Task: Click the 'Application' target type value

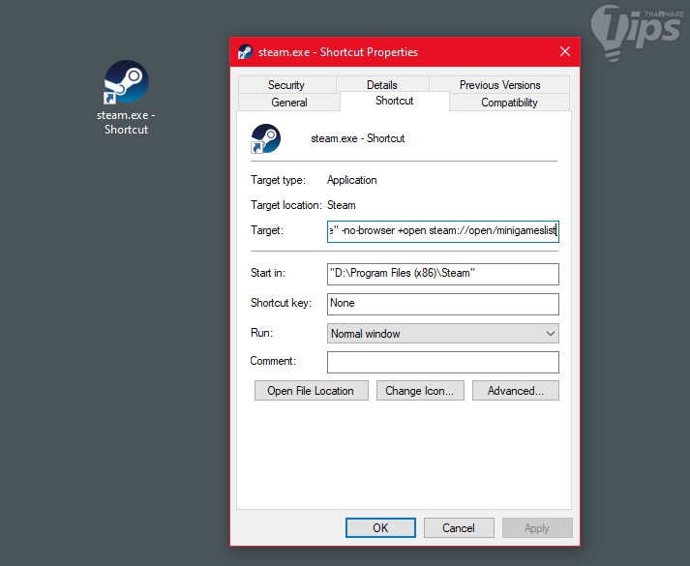Action: pos(352,180)
